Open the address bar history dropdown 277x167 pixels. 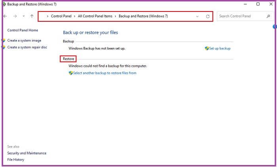click(x=197, y=17)
